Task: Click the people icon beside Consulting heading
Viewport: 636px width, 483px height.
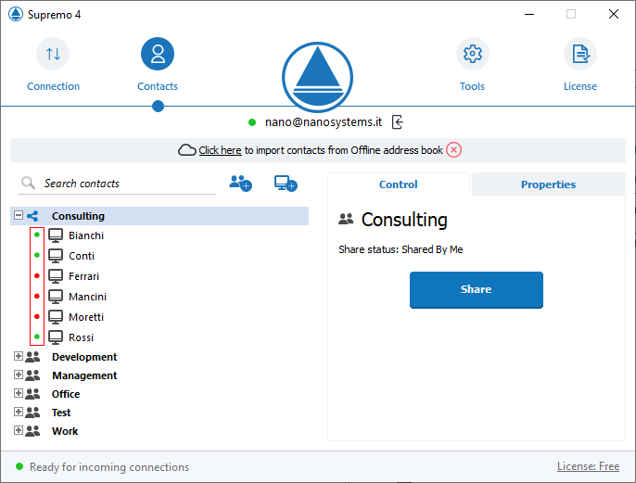Action: 346,219
